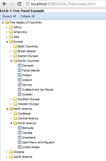
Task: Expand the Baltic Countries arrow
Action: pyautogui.click(x=11, y=46)
